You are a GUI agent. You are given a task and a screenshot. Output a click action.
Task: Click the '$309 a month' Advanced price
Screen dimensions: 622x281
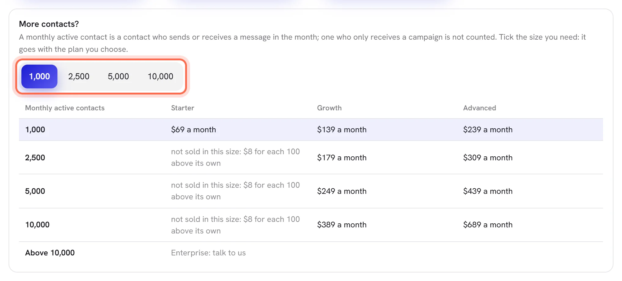(488, 158)
